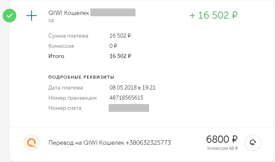Open the Перевод на QIWI Кошелек entry

coord(110,143)
